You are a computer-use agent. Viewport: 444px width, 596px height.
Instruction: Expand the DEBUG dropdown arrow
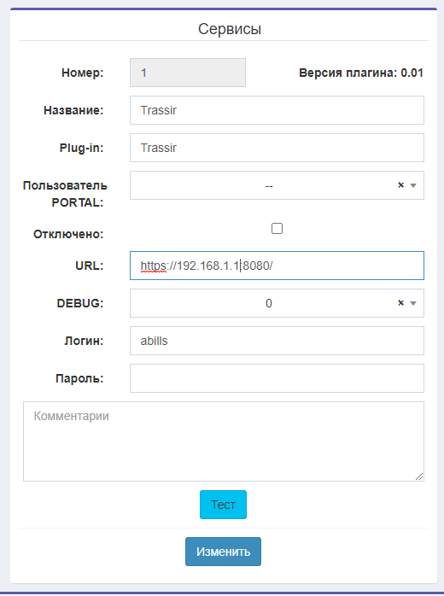(x=413, y=303)
